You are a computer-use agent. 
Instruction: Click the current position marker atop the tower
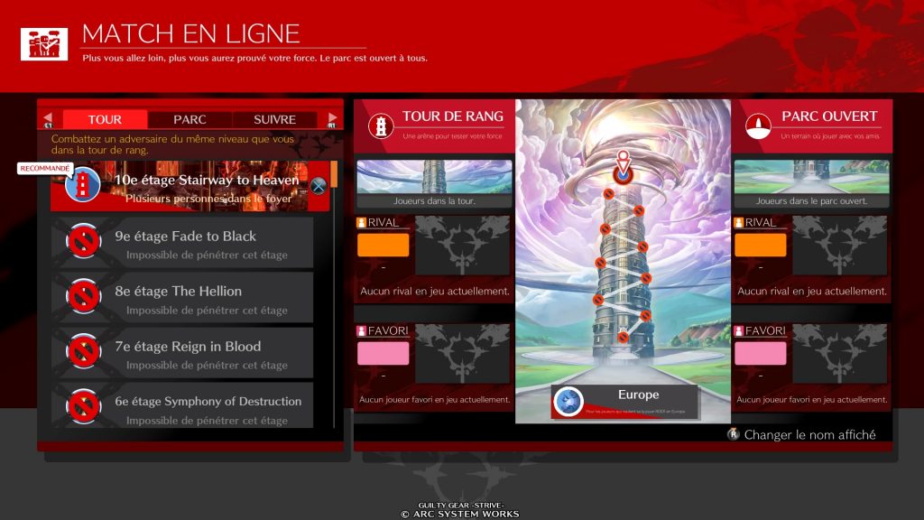(623, 169)
